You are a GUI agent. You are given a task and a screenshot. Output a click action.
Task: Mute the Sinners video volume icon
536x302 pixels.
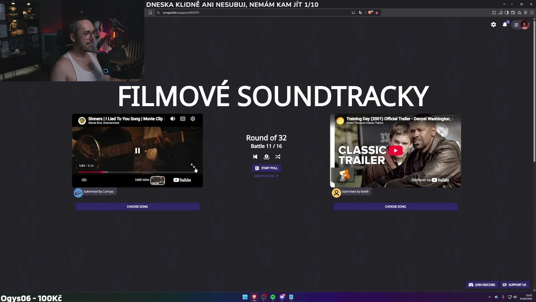pyautogui.click(x=173, y=119)
